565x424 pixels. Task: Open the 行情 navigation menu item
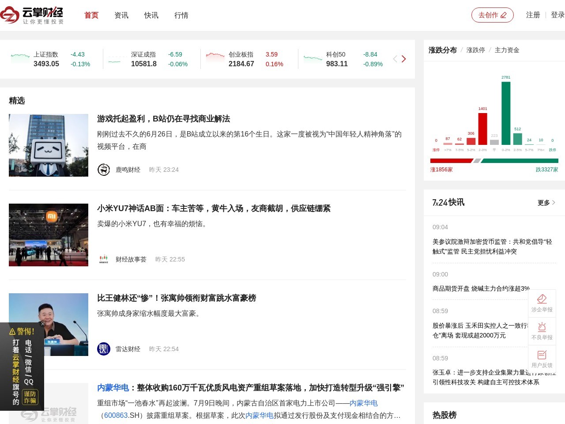(181, 15)
